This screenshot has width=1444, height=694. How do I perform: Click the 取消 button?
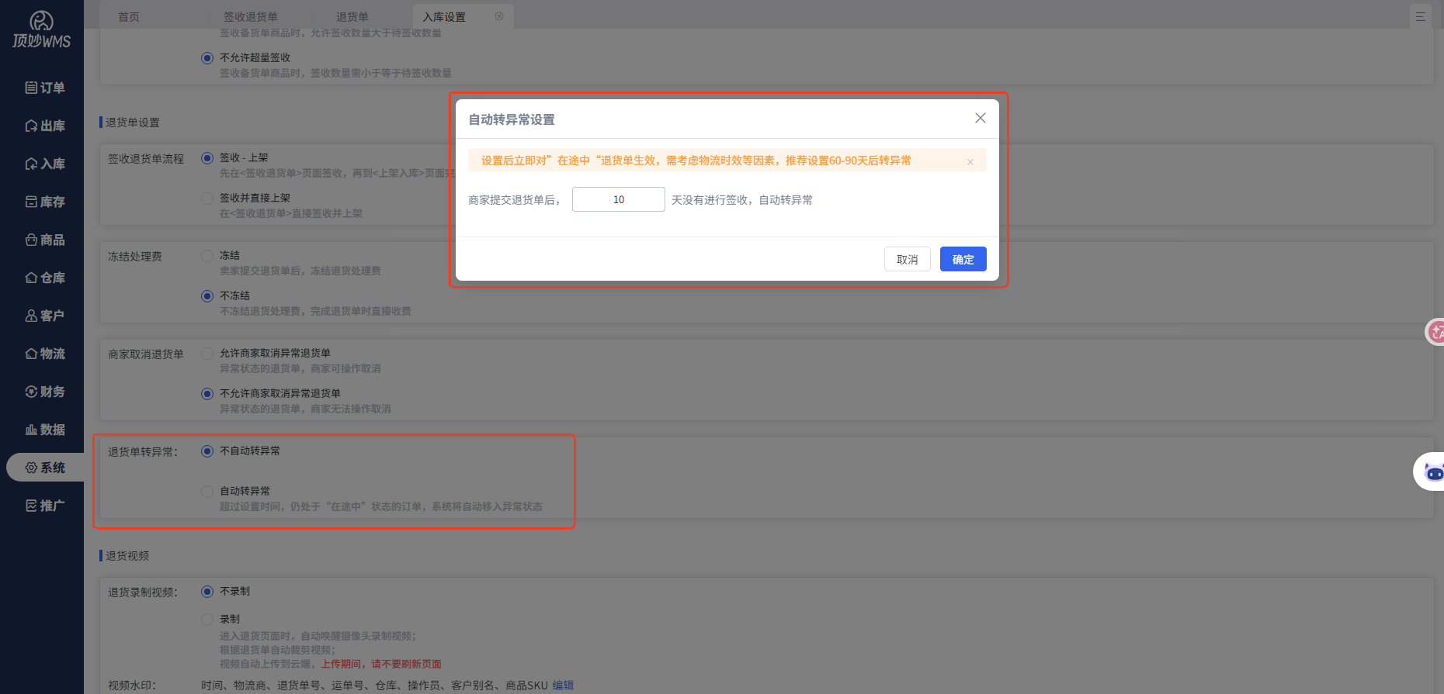click(908, 259)
